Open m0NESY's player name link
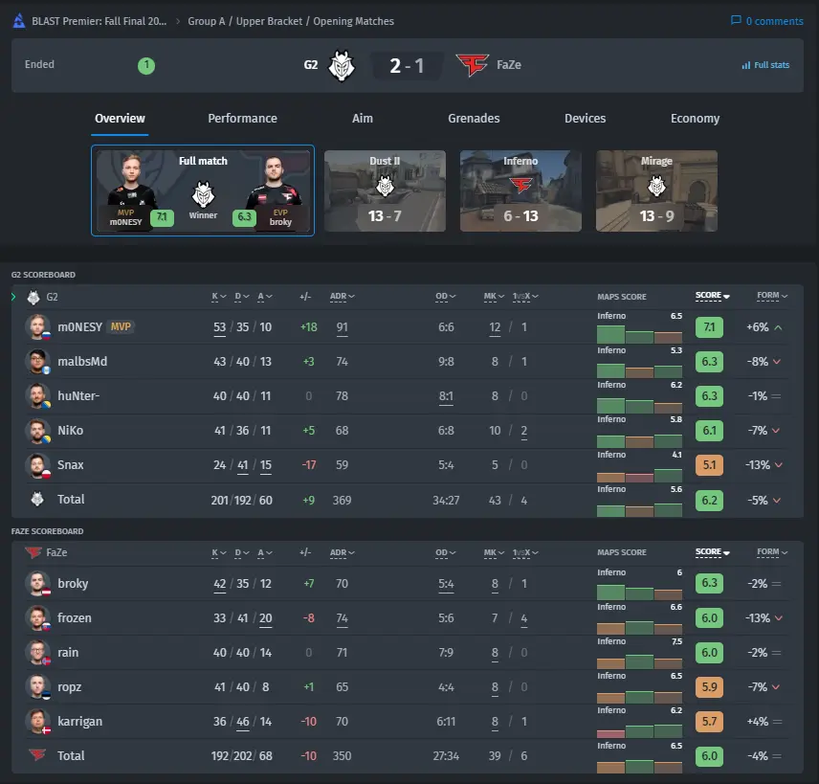This screenshot has height=784, width=819. pyautogui.click(x=79, y=327)
